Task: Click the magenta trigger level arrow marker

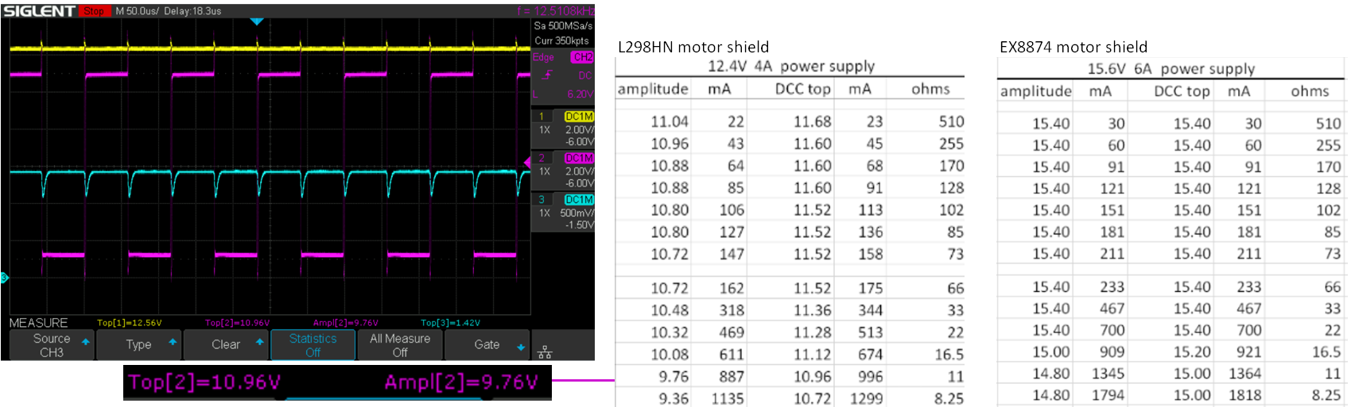Action: [526, 163]
